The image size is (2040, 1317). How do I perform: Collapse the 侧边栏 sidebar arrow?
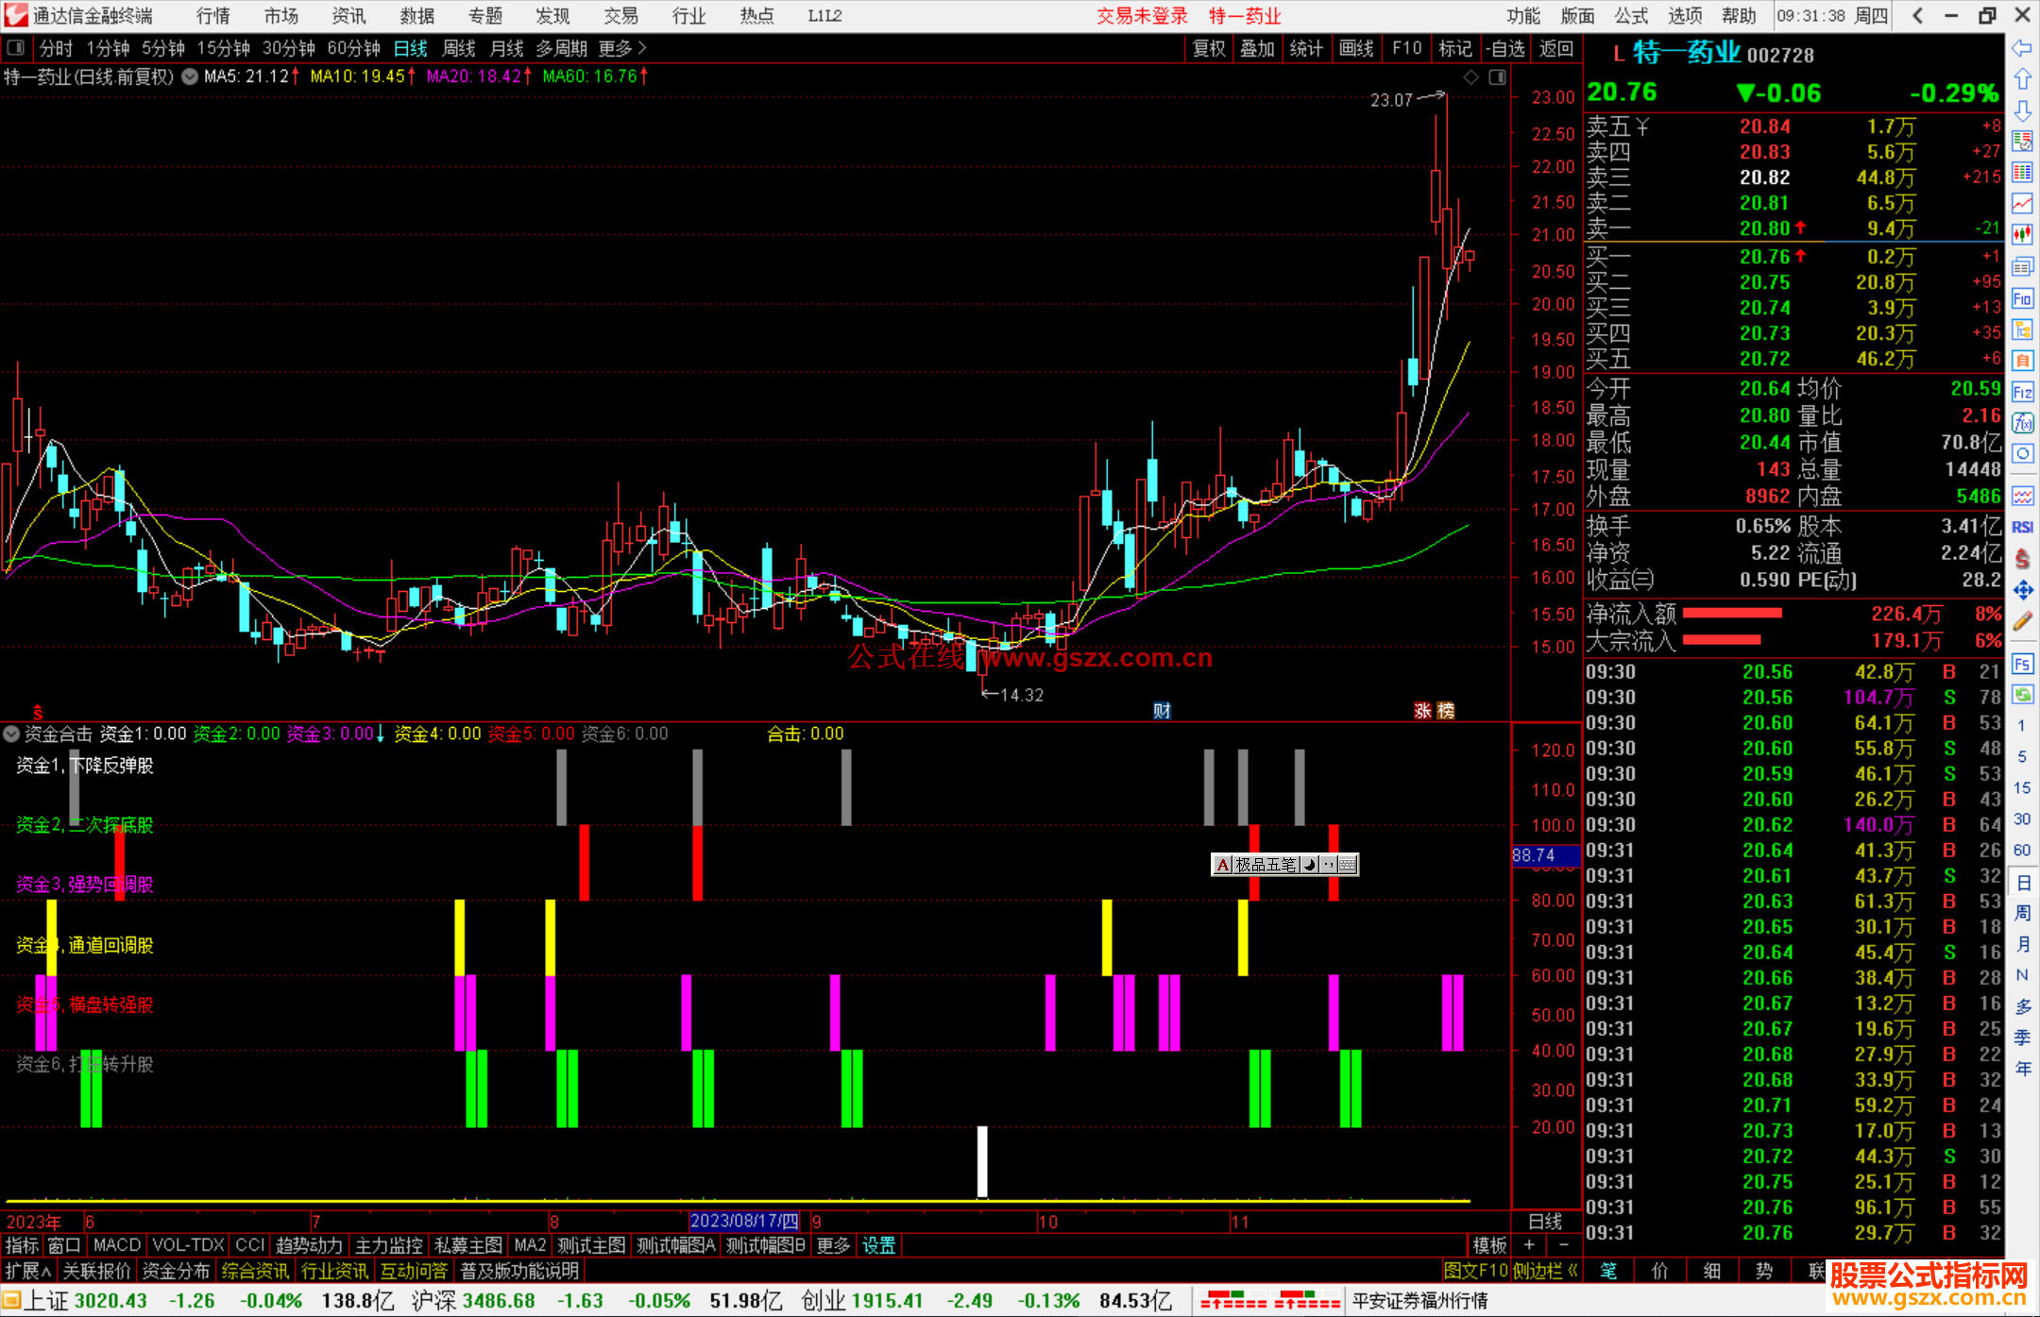[x=1573, y=1271]
